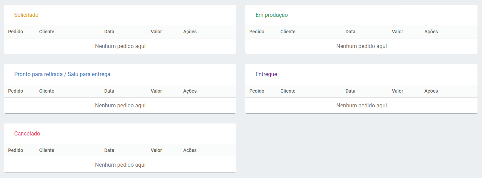
Task: Click Valor column header in Em produção table
Action: [397, 32]
